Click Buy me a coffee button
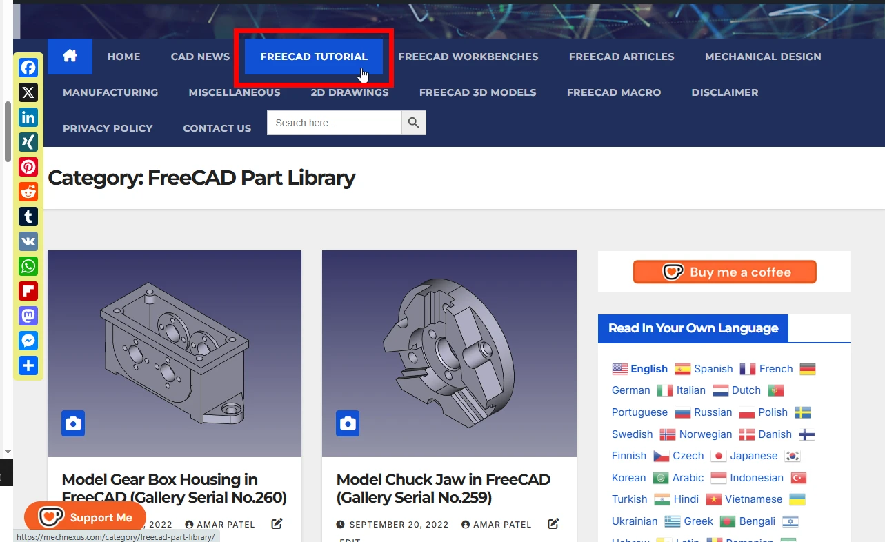 (724, 272)
